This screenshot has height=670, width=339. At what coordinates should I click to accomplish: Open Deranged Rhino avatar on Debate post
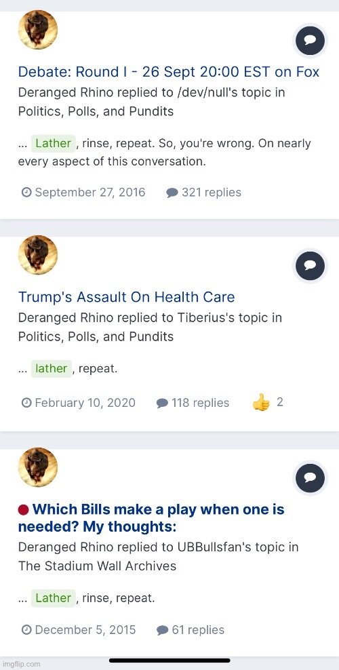point(37,29)
